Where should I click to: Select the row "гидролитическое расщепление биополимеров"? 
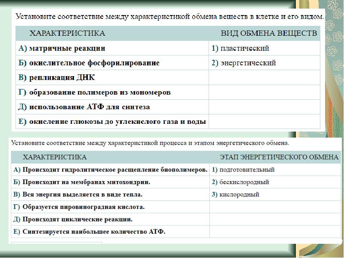pos(111,170)
